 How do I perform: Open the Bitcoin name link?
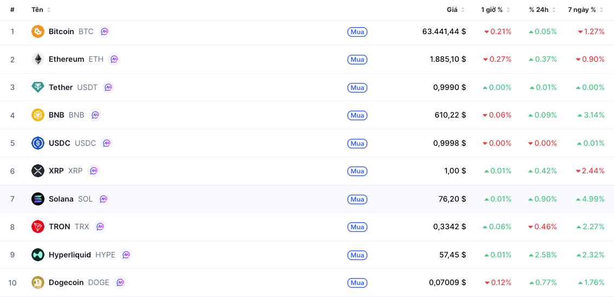tap(61, 31)
